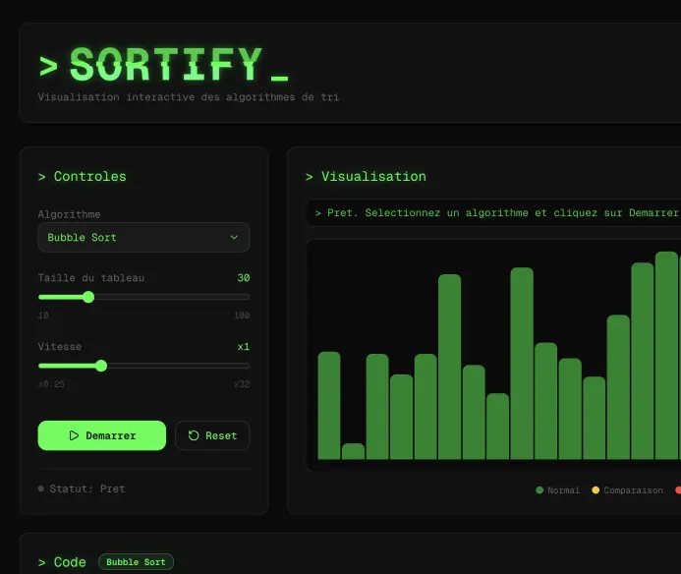Click the green Normal legend dot
The height and width of the screenshot is (574, 681).
[539, 490]
